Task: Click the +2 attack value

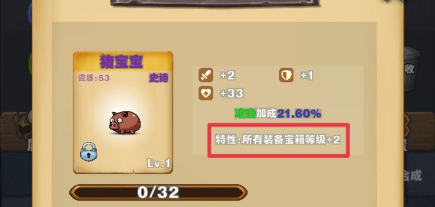Action: 228,75
